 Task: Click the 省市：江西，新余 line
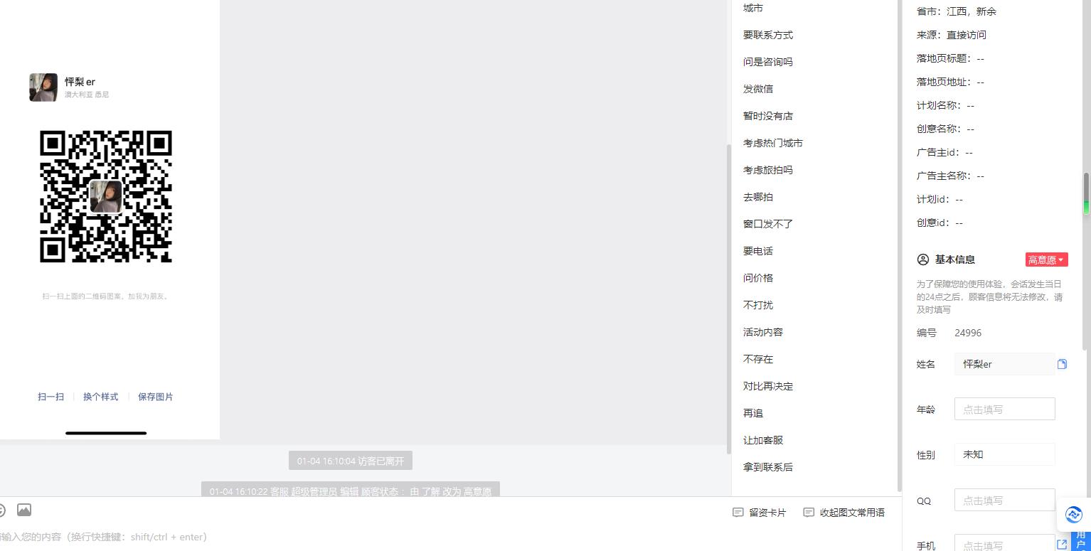pos(957,11)
